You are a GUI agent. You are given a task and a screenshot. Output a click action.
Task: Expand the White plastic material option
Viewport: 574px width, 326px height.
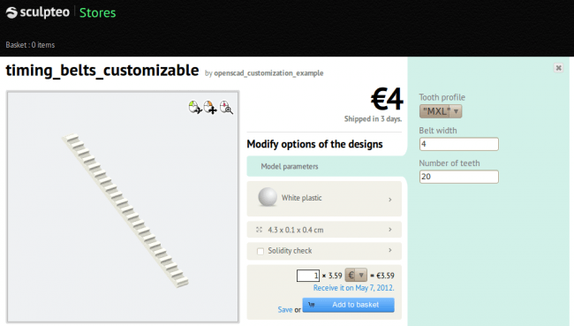click(324, 199)
